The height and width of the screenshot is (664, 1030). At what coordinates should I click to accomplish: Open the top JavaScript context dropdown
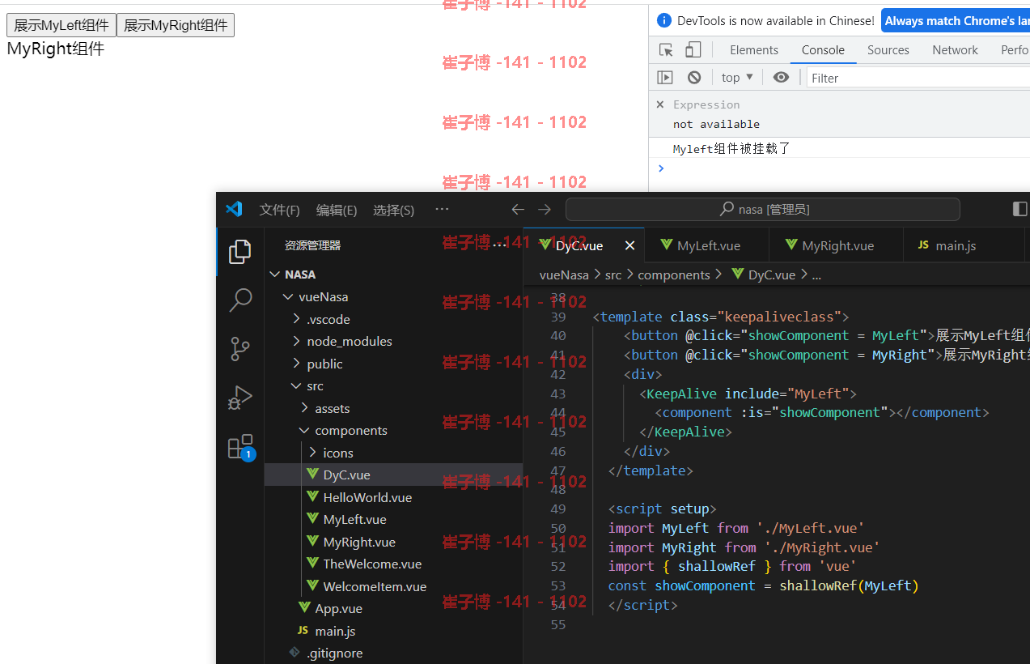pyautogui.click(x=737, y=78)
